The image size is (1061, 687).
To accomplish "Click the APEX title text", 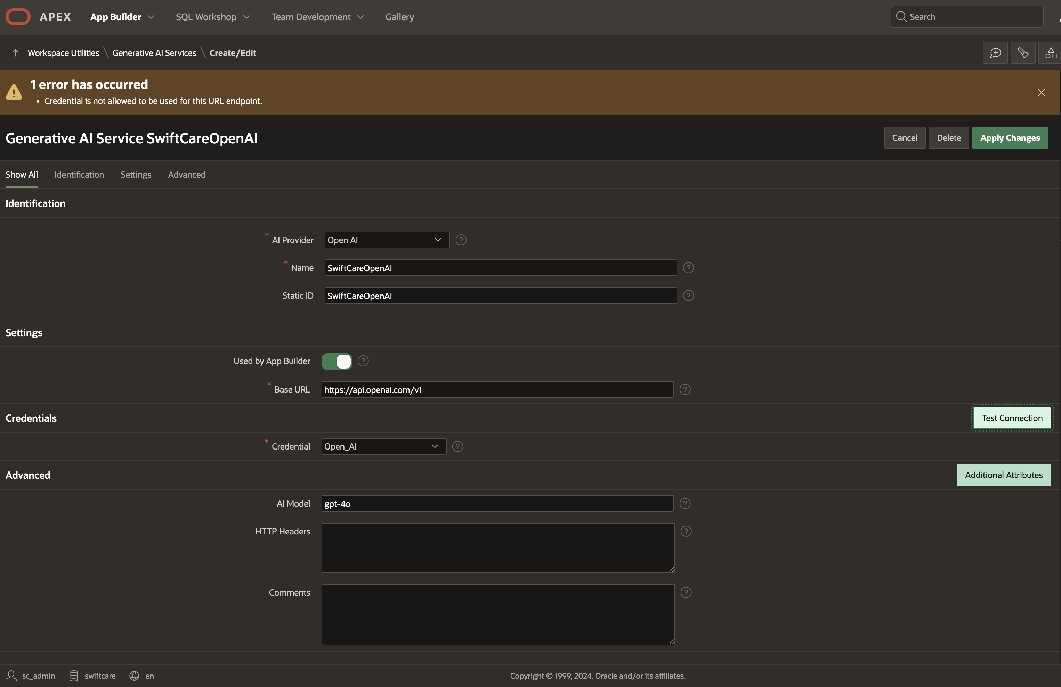I will pos(55,17).
